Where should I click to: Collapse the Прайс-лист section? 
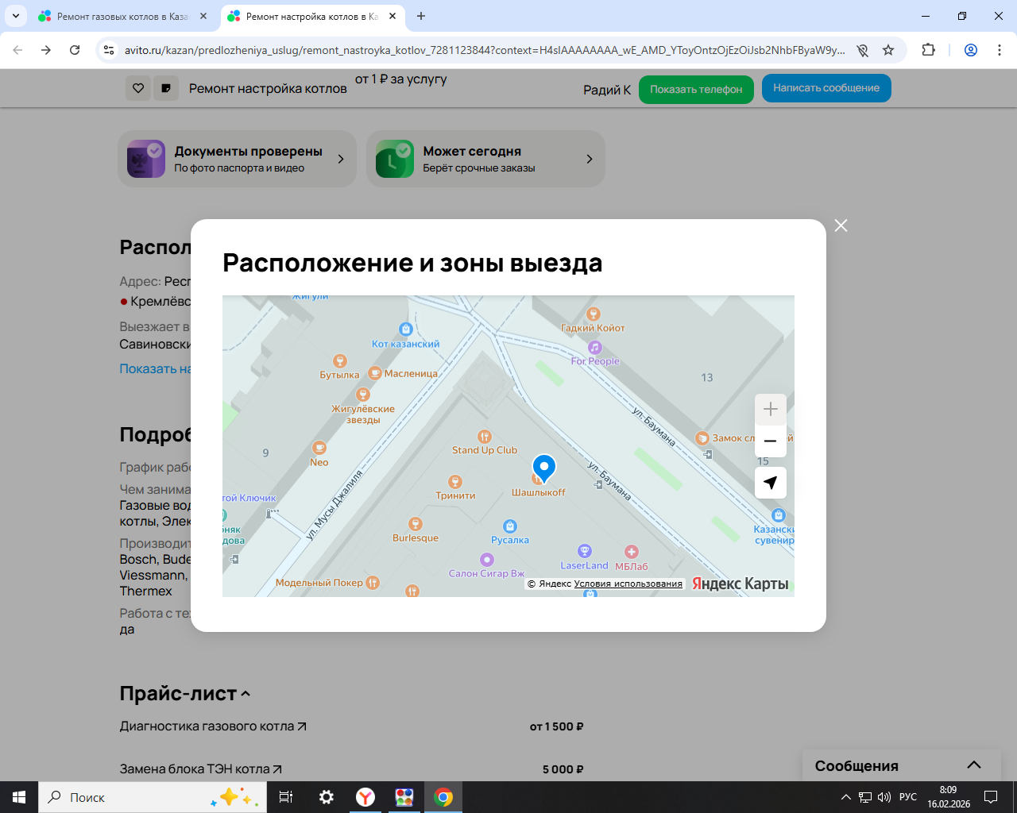click(246, 694)
